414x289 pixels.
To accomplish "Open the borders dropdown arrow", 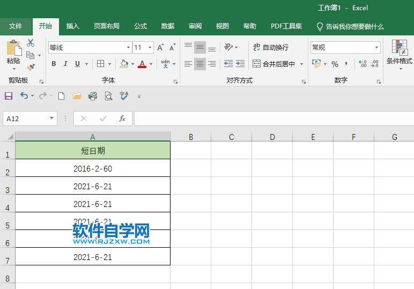I will pos(109,64).
